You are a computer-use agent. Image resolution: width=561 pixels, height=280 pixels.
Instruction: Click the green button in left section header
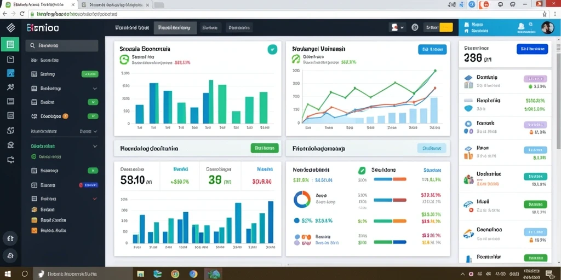pyautogui.click(x=265, y=148)
